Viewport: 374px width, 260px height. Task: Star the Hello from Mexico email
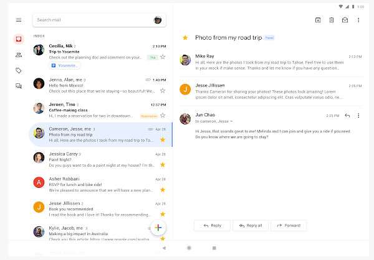[x=163, y=90]
